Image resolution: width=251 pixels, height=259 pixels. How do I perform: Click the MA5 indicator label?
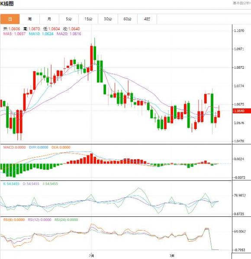pos(14,34)
